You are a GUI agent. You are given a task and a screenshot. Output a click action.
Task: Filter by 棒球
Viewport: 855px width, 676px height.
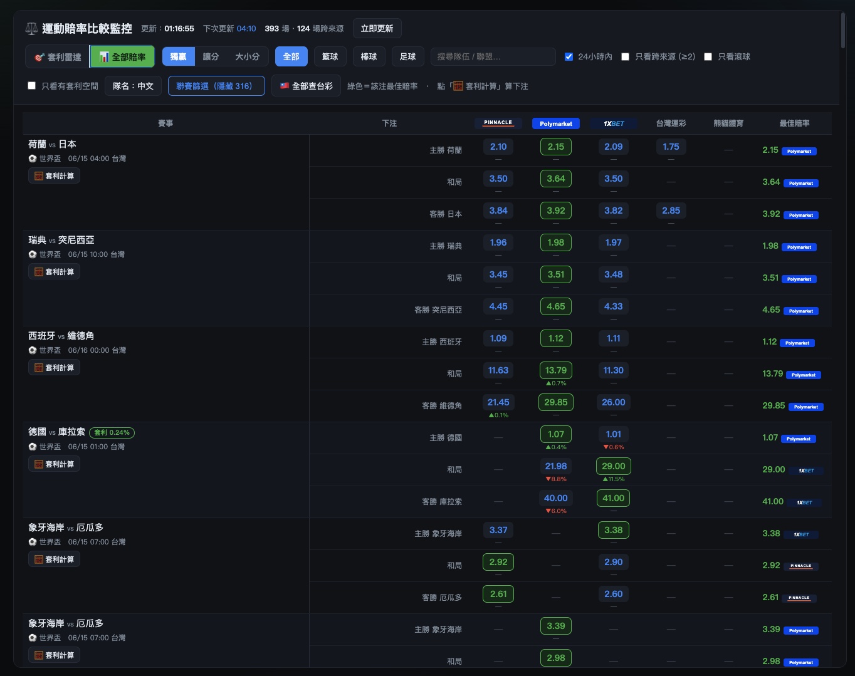[369, 56]
